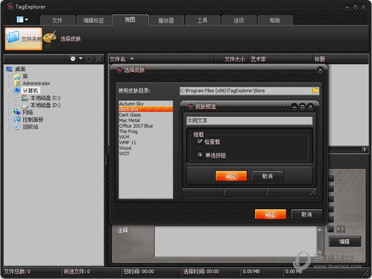Click the 本地磁盘 (D:) drive icon
This screenshot has width=372, height=279.
point(25,105)
